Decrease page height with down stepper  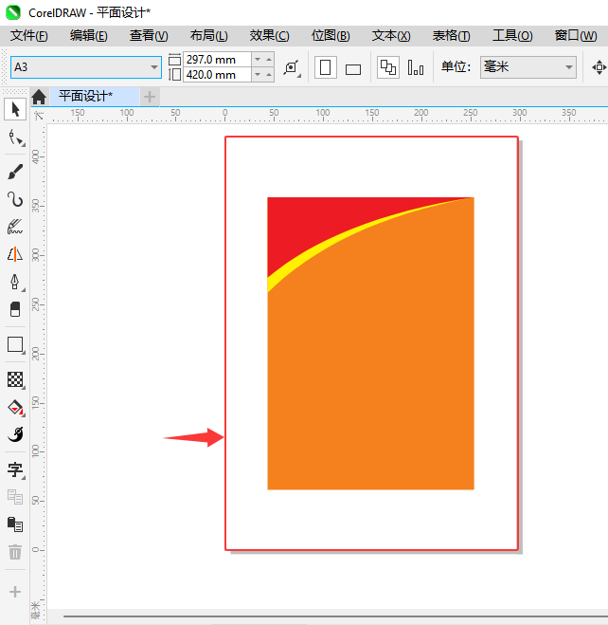click(258, 75)
